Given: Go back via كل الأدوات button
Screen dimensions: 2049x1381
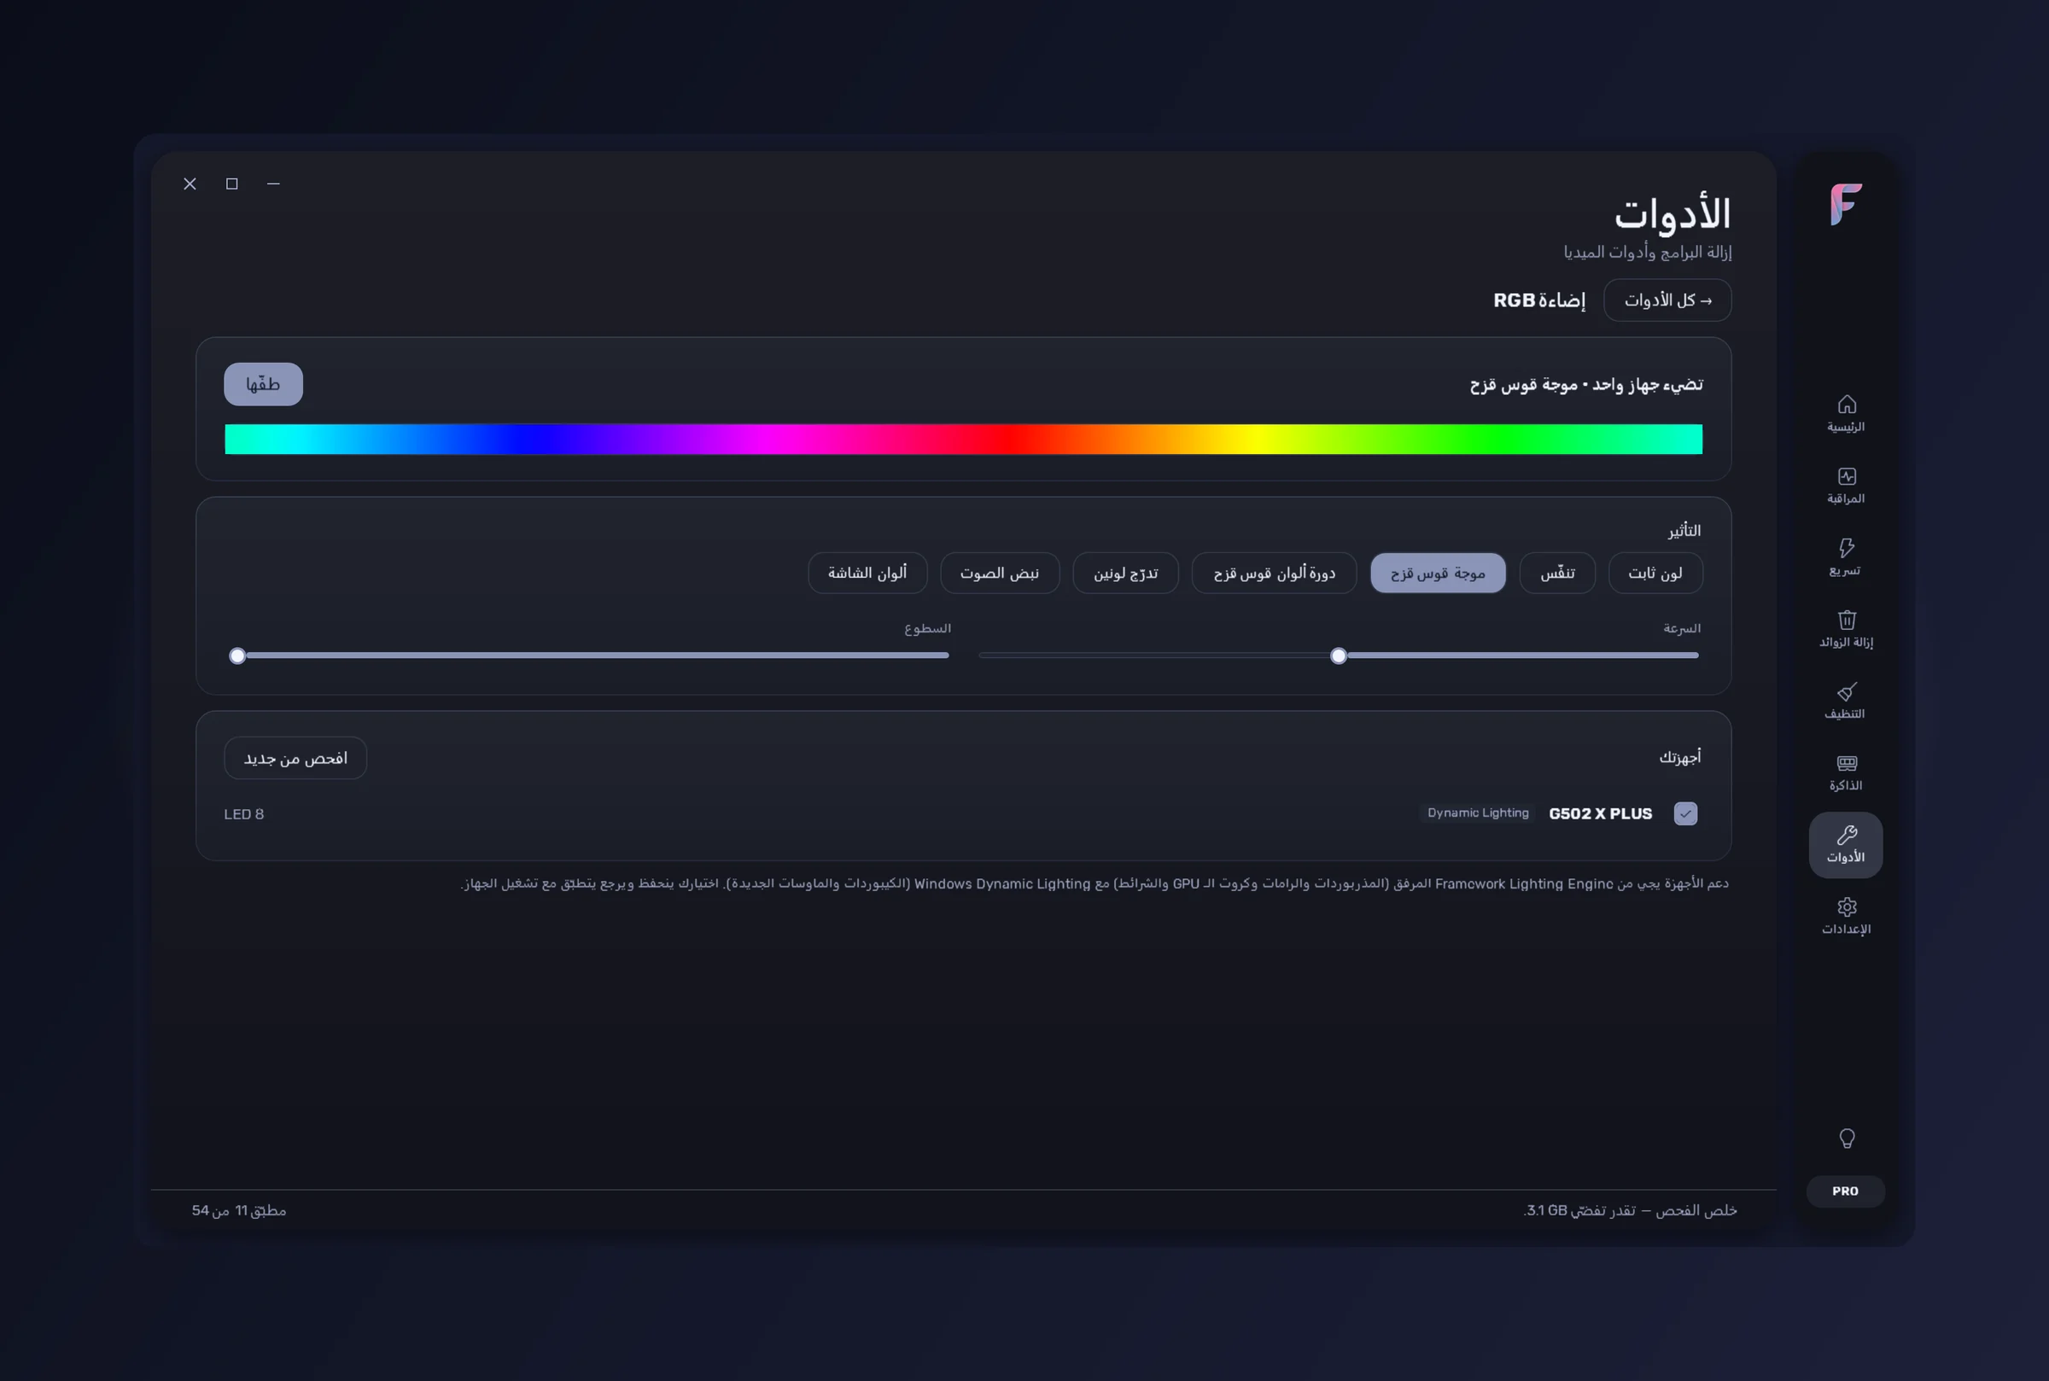Looking at the screenshot, I should (1667, 300).
